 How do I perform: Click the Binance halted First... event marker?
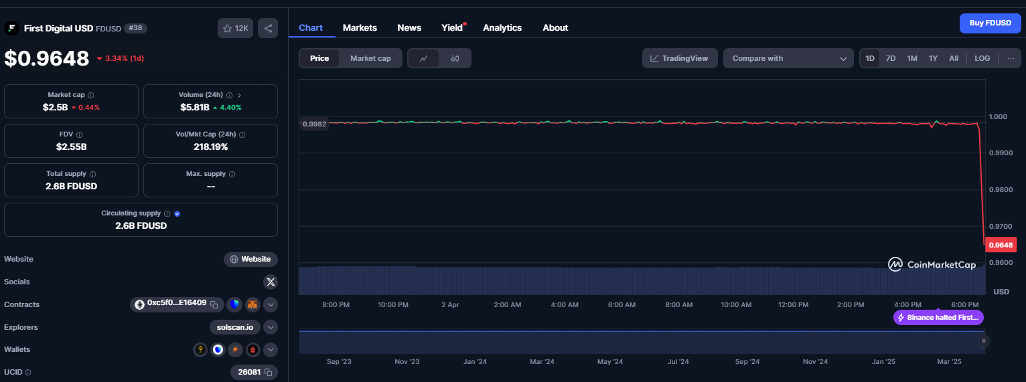[938, 317]
